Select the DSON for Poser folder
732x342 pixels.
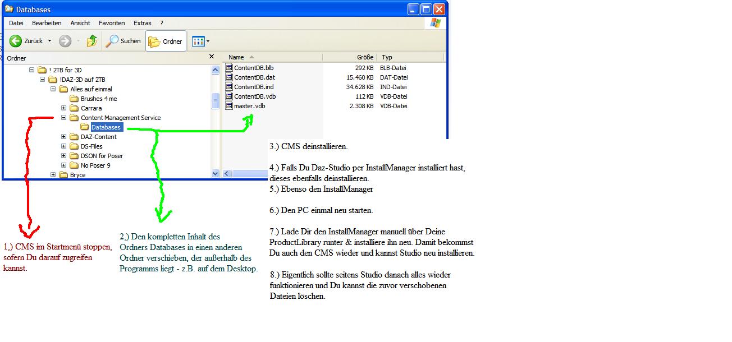click(x=96, y=156)
